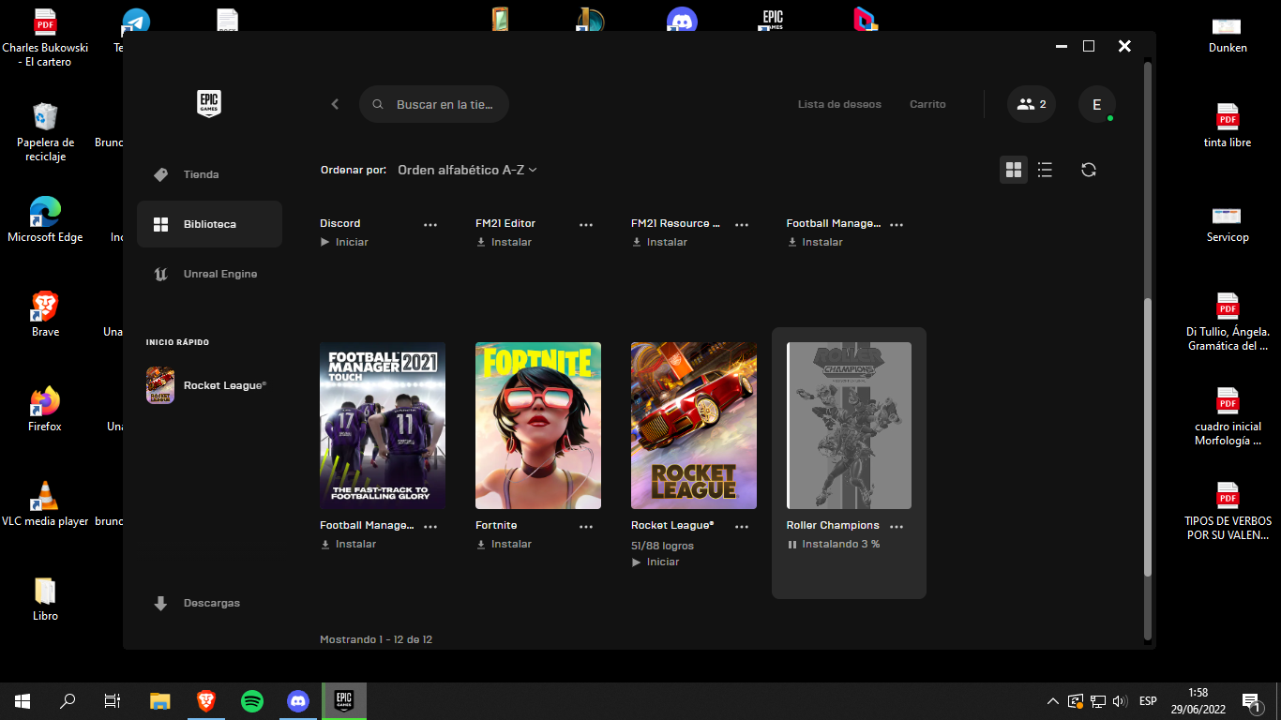
Task: Switch to grid view
Action: 1013,170
